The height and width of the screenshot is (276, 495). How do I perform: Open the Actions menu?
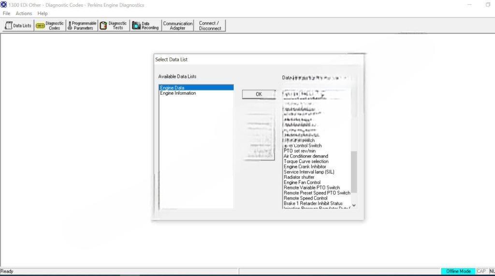pyautogui.click(x=24, y=14)
